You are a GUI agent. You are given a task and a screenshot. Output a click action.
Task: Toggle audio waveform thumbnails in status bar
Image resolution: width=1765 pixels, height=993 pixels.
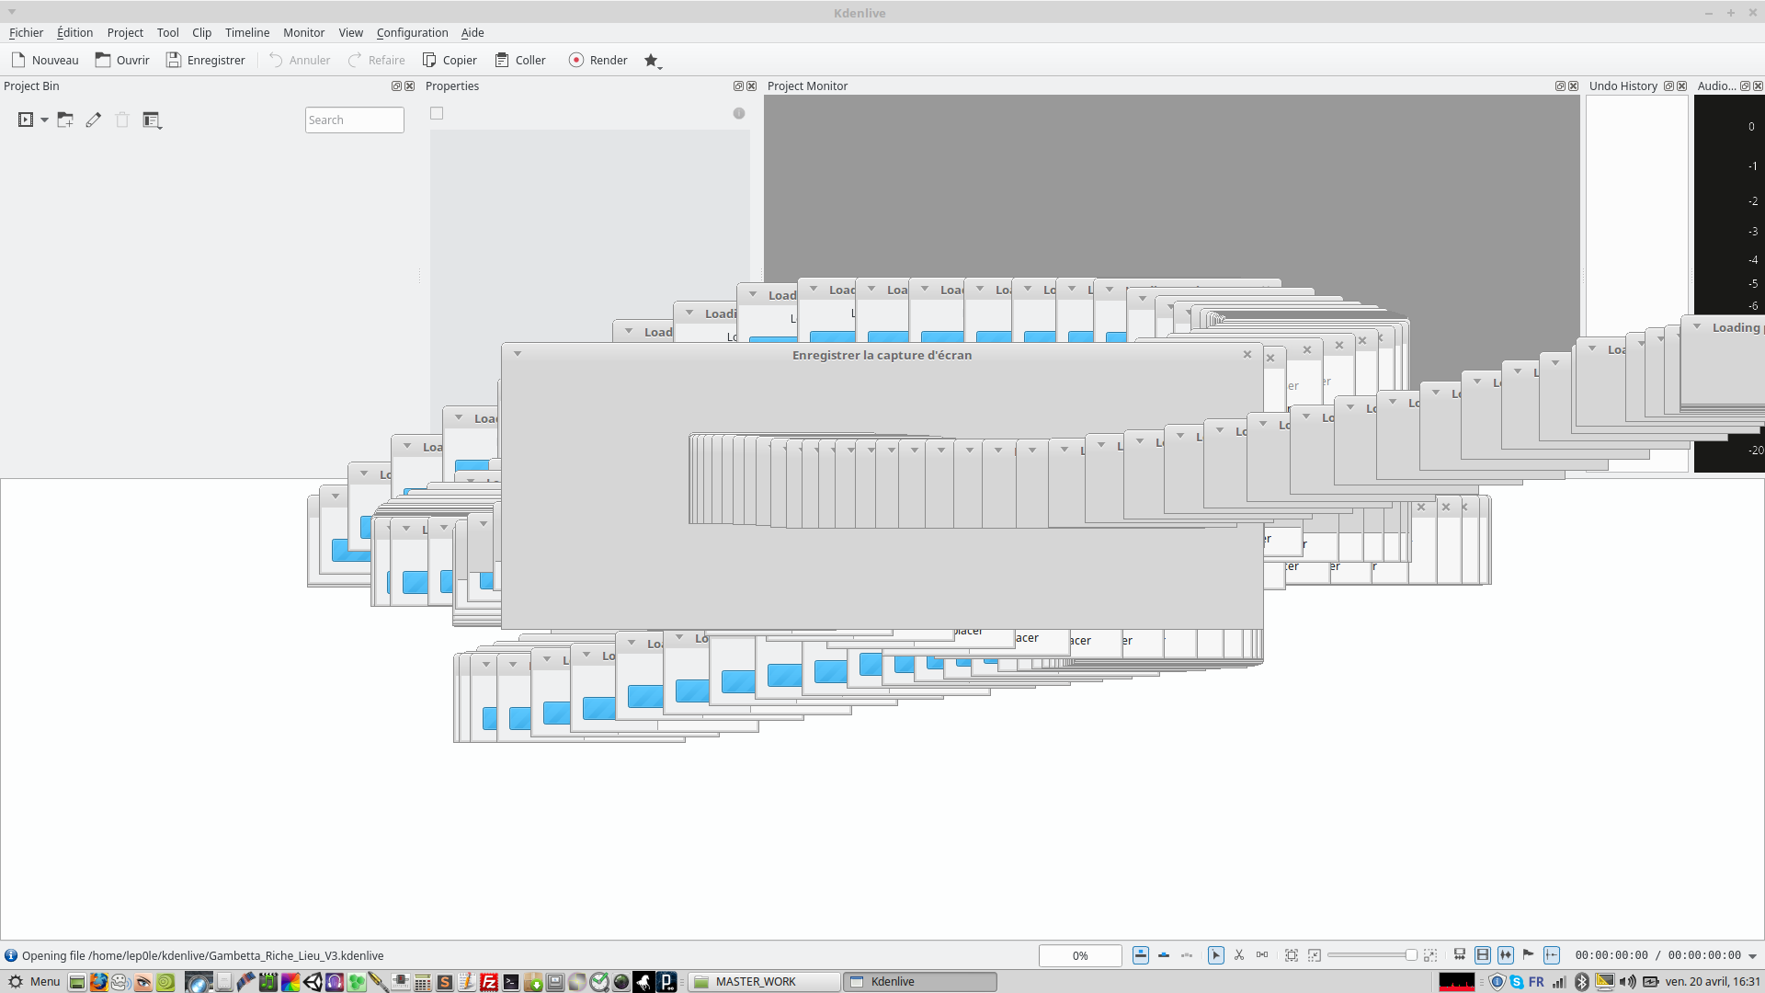(1506, 955)
